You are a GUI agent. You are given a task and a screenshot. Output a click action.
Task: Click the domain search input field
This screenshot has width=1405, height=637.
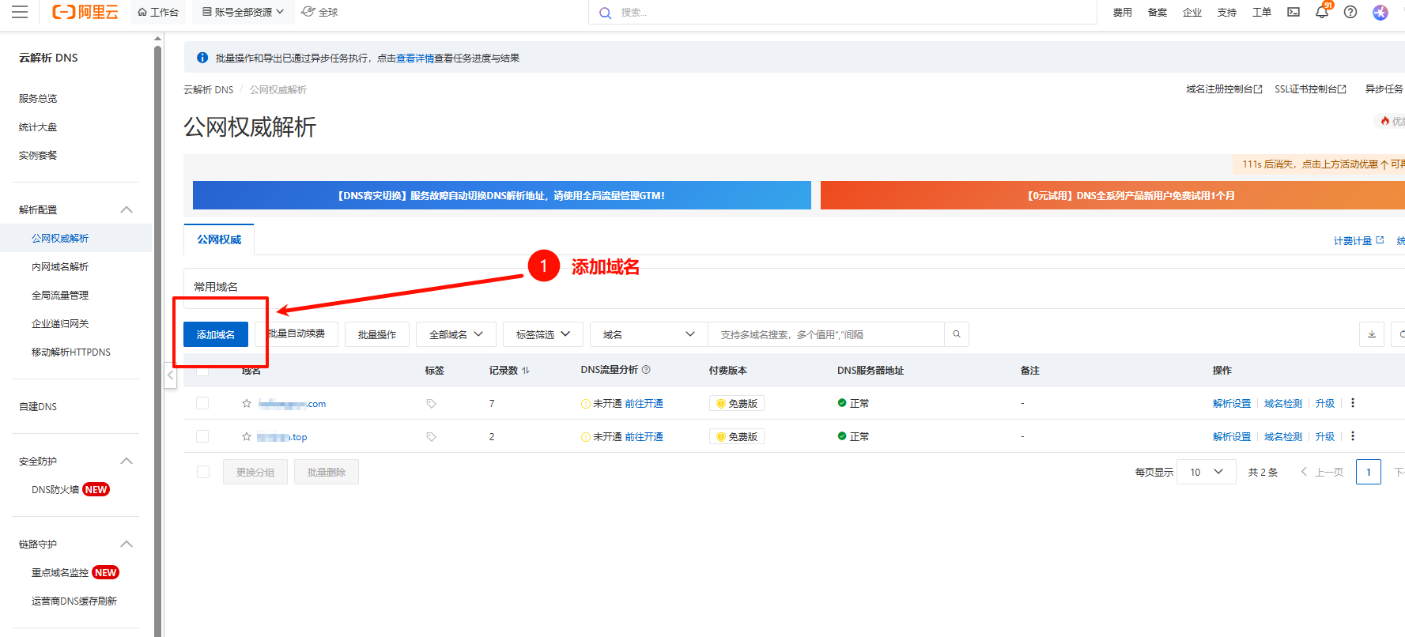826,334
